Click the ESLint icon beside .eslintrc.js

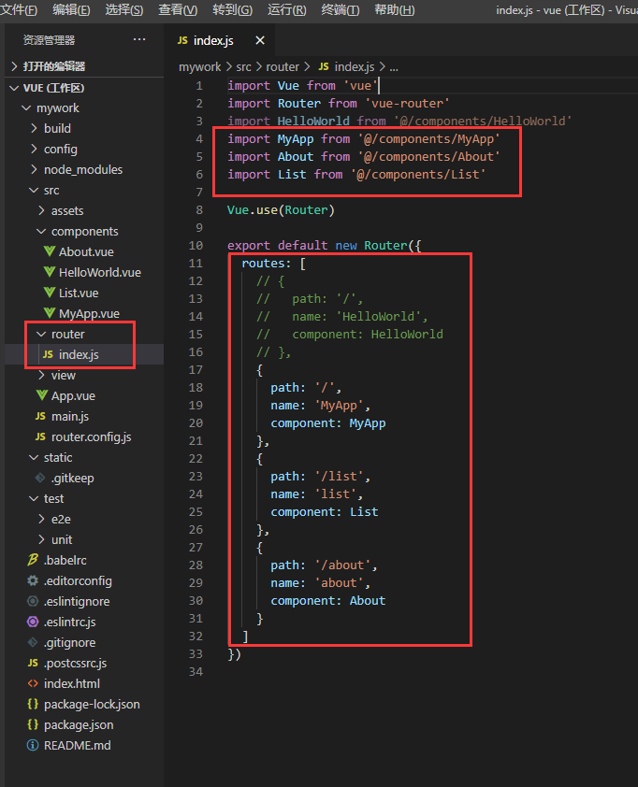[33, 622]
